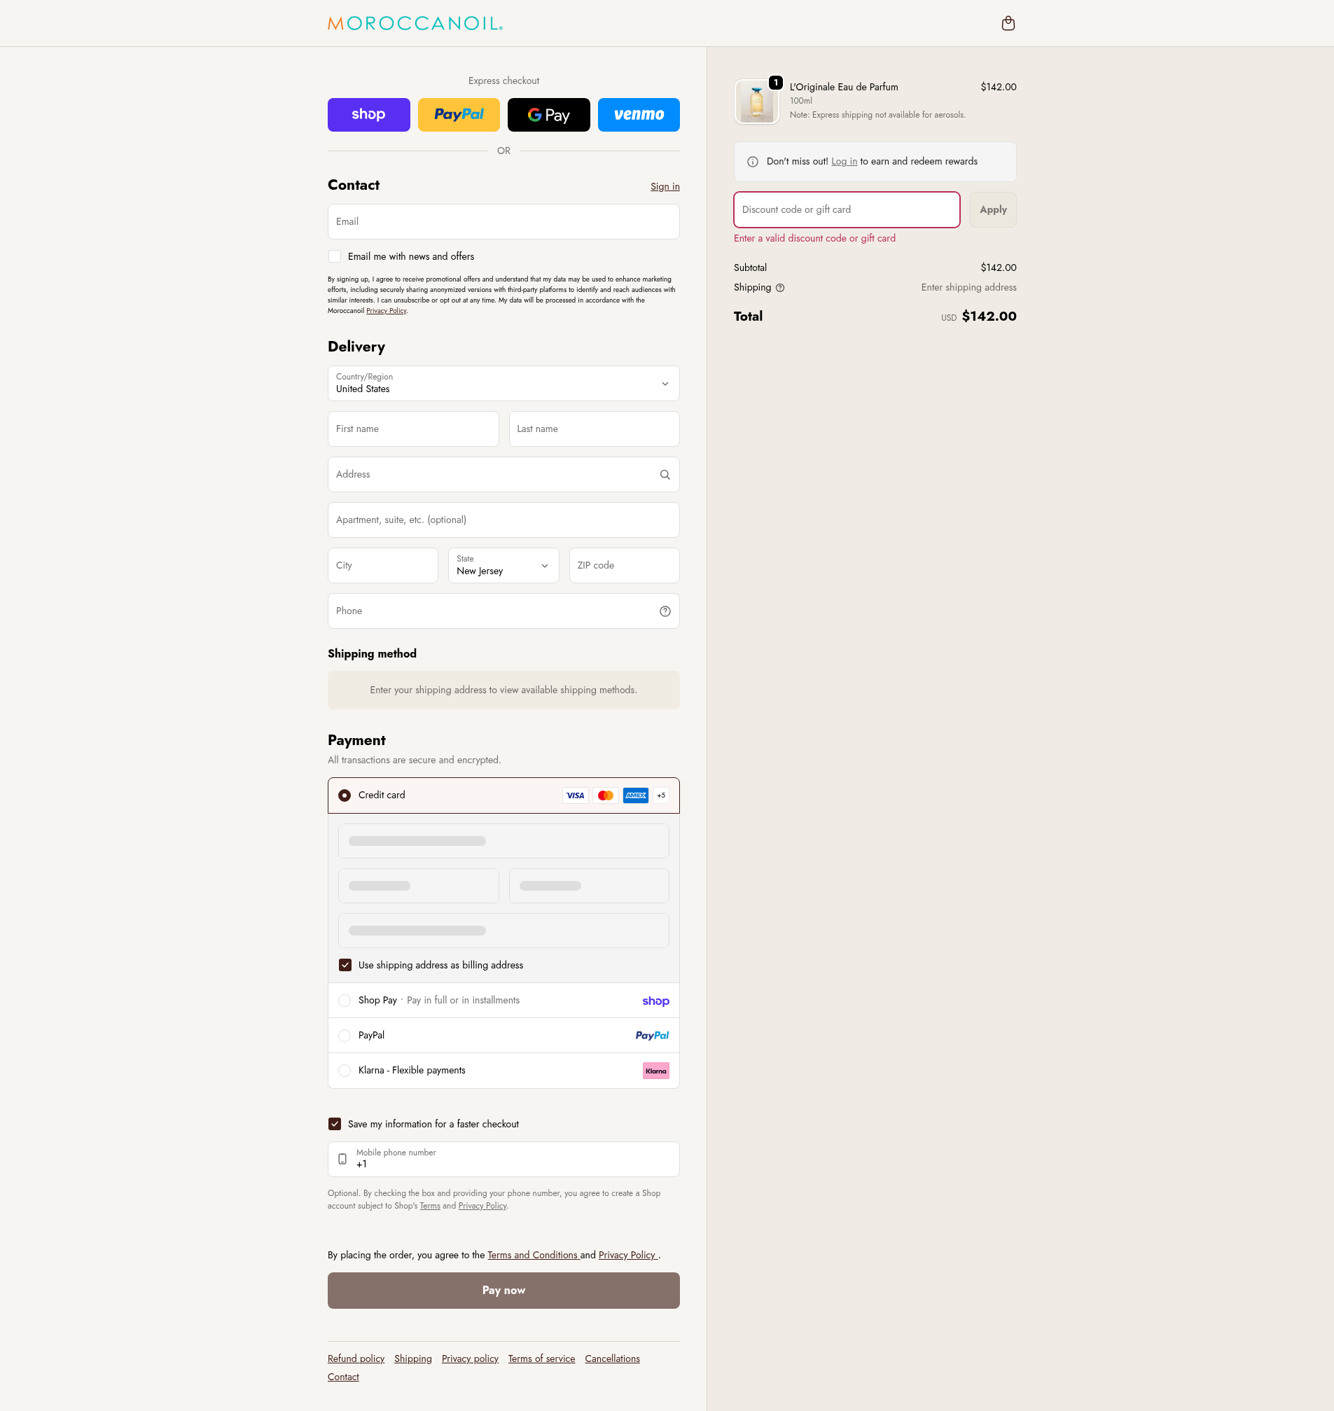The height and width of the screenshot is (1411, 1334).
Task: Select the Shop Pay payment radio option
Action: pos(345,1001)
